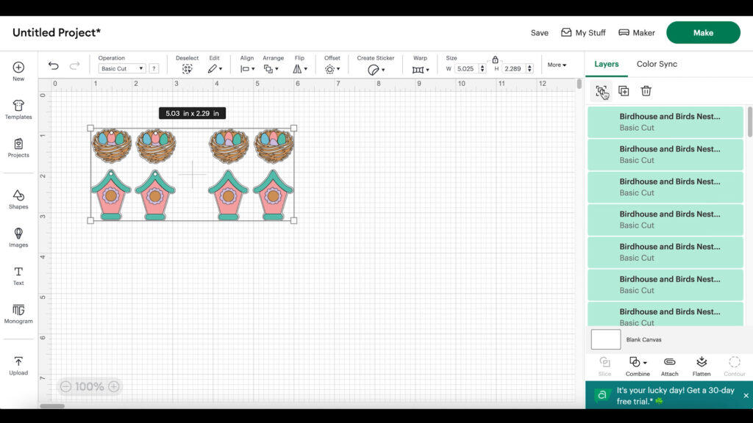Viewport: 753px width, 423px height.
Task: Click the Flatten tool
Action: tap(702, 366)
